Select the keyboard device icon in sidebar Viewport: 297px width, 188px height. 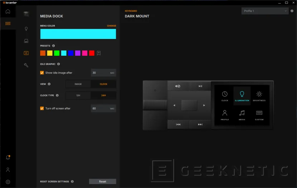pyautogui.click(x=8, y=24)
